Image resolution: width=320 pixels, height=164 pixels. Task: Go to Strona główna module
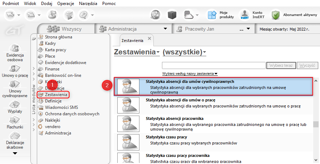[55, 37]
